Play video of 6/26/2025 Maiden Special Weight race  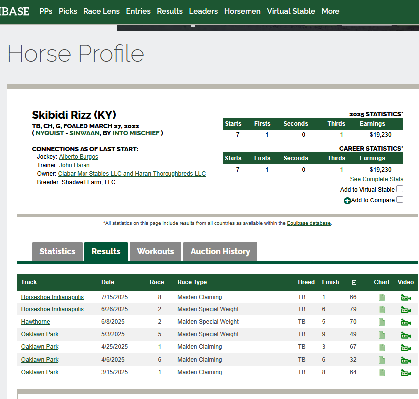[406, 310]
